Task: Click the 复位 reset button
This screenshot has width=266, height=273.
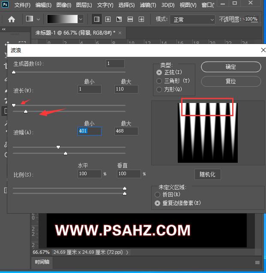Action: [x=231, y=81]
